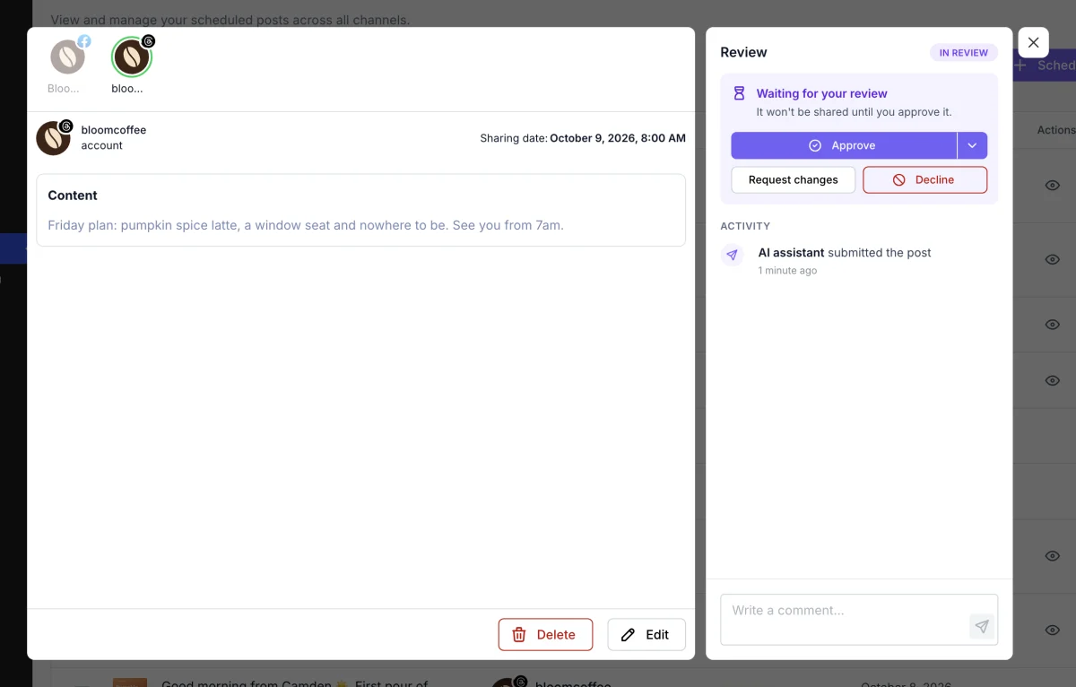Open the Approve options dropdown arrow
The image size is (1076, 687).
click(x=972, y=145)
